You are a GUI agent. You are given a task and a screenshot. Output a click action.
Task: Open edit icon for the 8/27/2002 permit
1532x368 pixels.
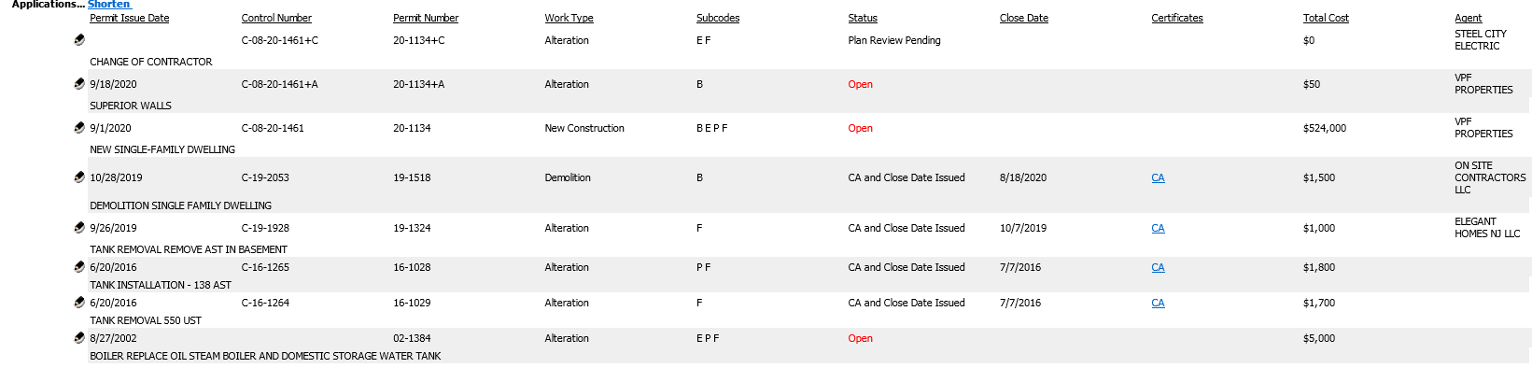[x=79, y=338]
